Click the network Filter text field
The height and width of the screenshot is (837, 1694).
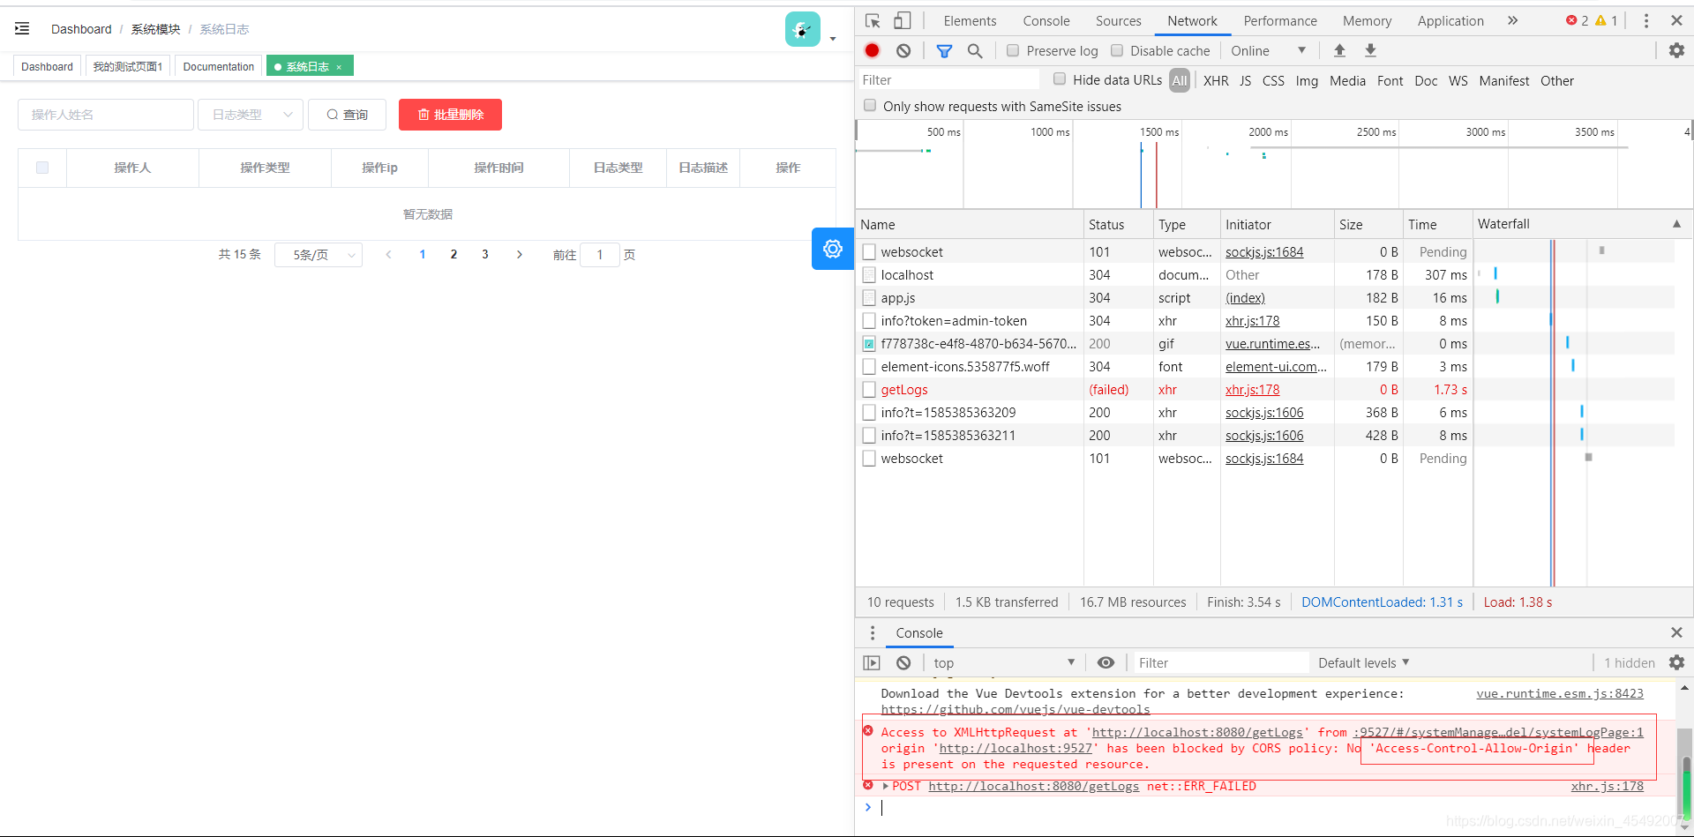[948, 79]
